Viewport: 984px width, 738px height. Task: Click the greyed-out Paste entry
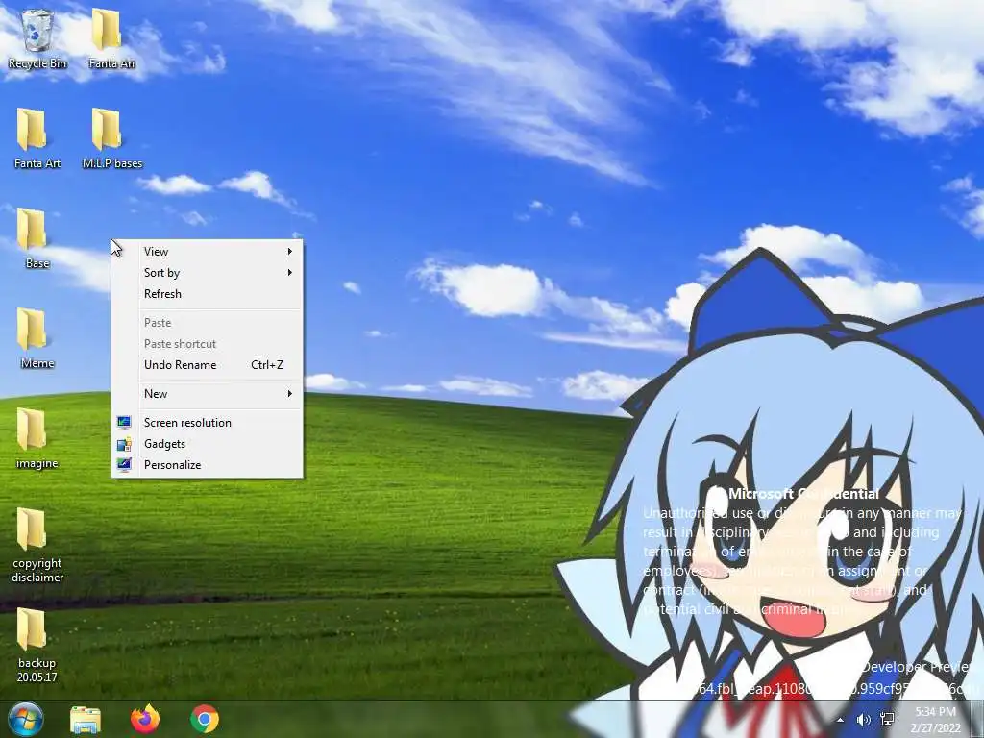tap(208, 323)
